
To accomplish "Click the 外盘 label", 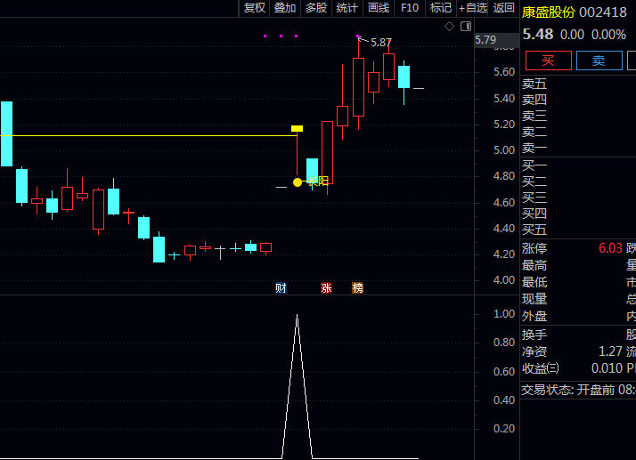I will [534, 316].
